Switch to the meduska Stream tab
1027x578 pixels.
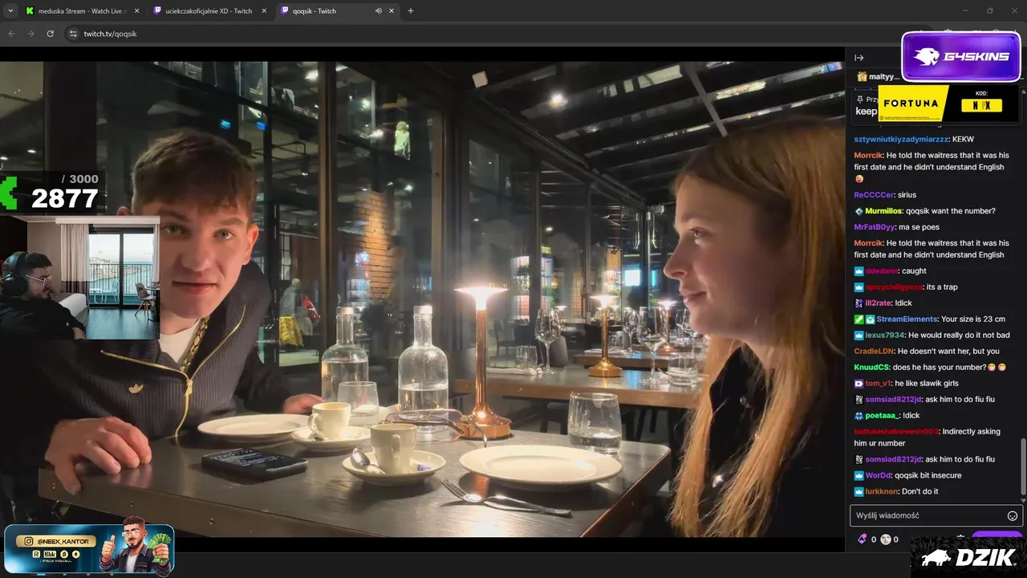83,11
